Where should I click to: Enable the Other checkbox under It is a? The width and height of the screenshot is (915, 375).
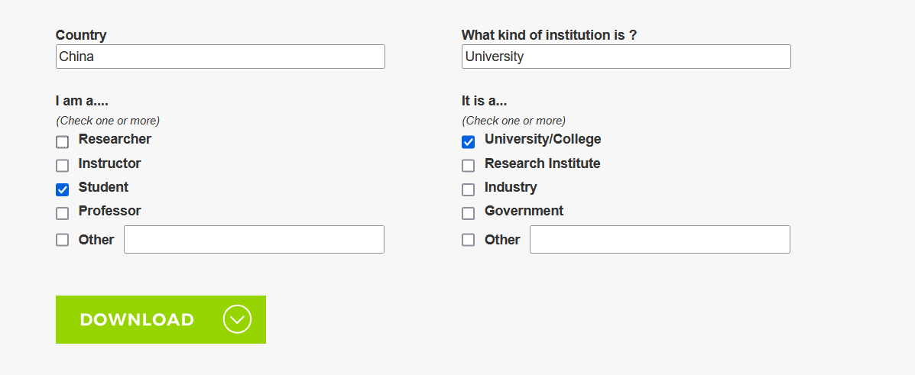[x=468, y=240]
